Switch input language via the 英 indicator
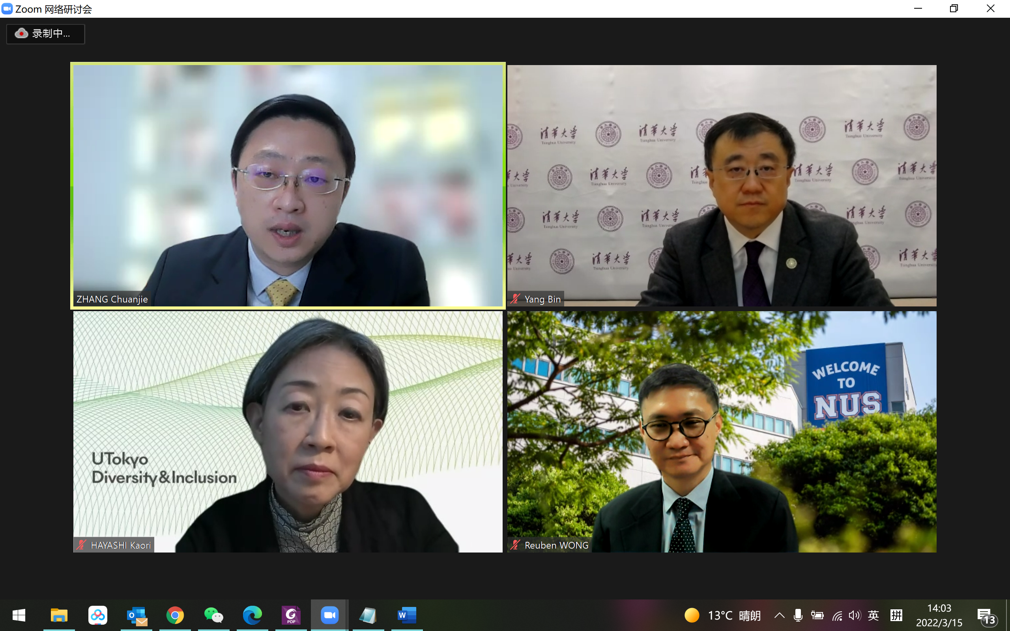Screen dimensions: 1010x631 coord(873,615)
